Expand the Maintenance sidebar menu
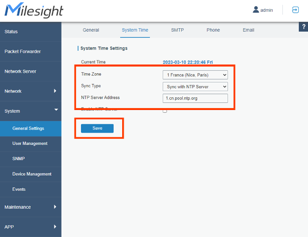Screen dimensions: 308x237 click(x=30, y=207)
